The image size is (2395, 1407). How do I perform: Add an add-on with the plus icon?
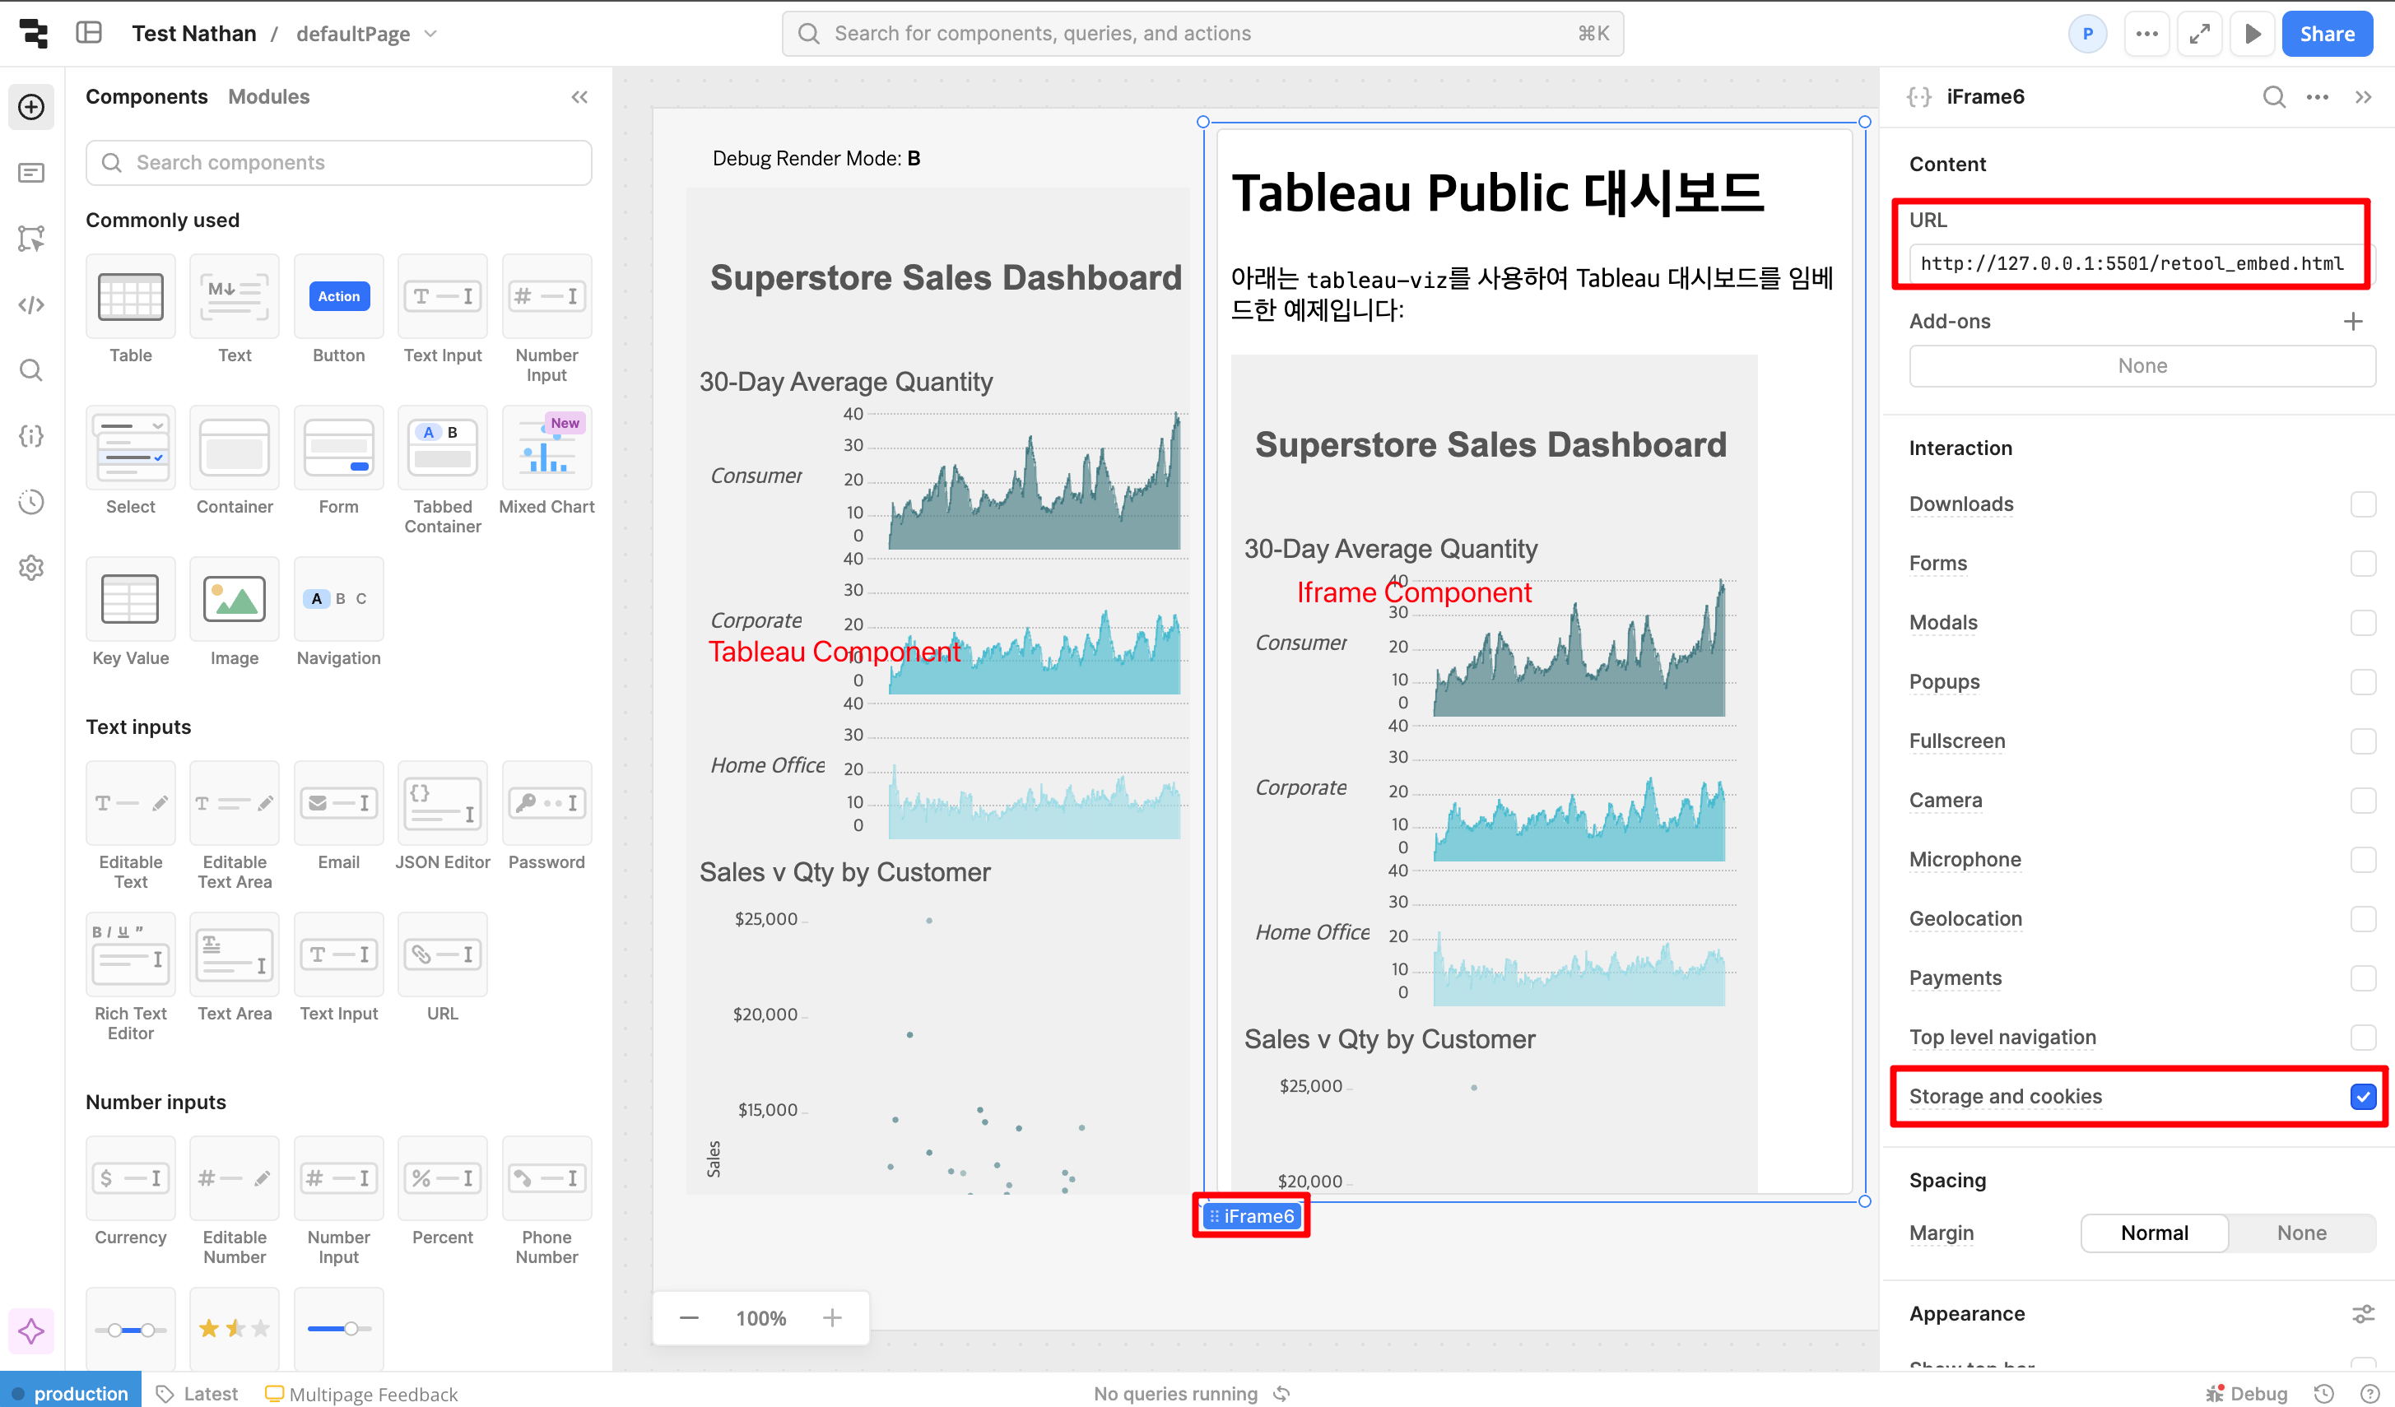(x=2352, y=322)
